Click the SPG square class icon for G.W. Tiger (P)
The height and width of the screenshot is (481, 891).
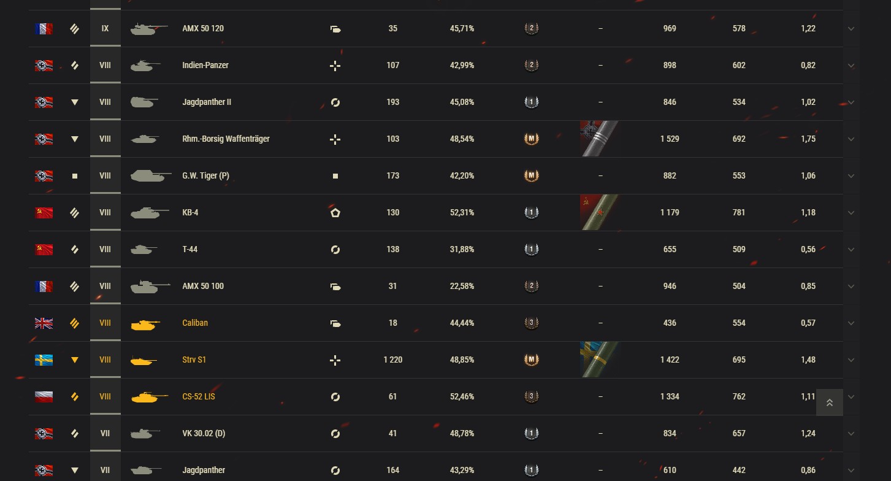coord(75,176)
